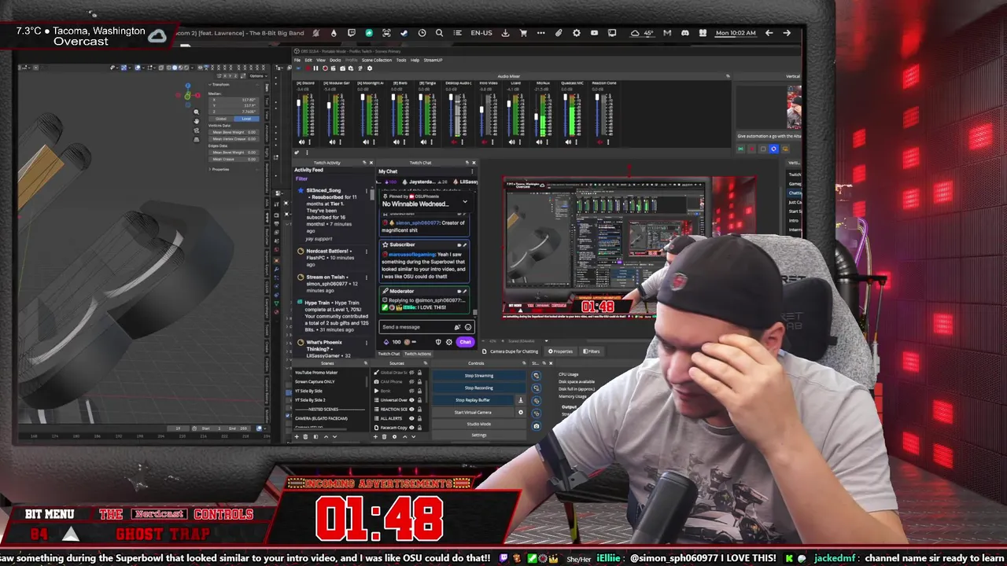This screenshot has width=1007, height=566.
Task: Delete source with Sources trash icon
Action: click(x=384, y=437)
